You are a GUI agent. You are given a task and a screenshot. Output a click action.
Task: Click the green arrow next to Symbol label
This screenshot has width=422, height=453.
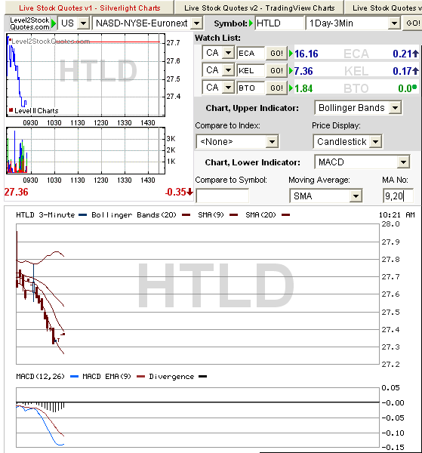point(251,23)
